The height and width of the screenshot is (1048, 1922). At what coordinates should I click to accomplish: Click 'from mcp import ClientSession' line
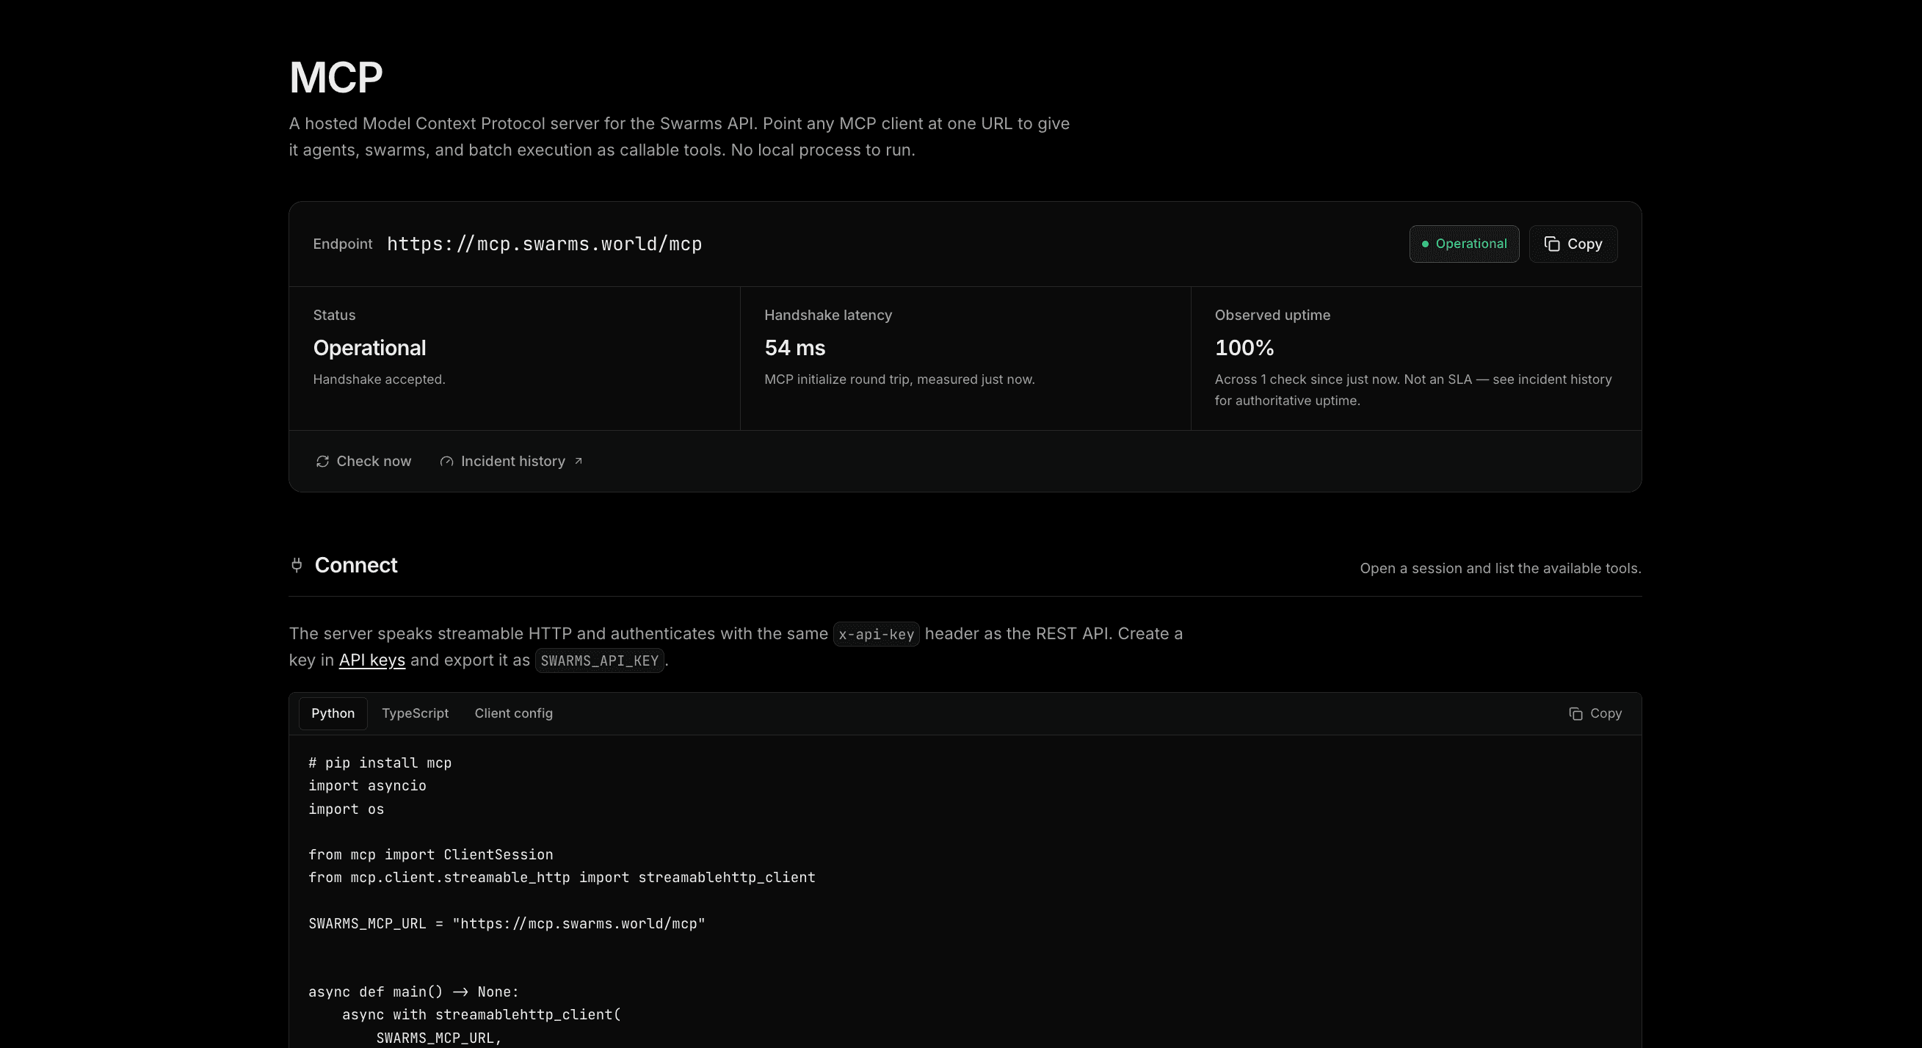[x=430, y=855]
